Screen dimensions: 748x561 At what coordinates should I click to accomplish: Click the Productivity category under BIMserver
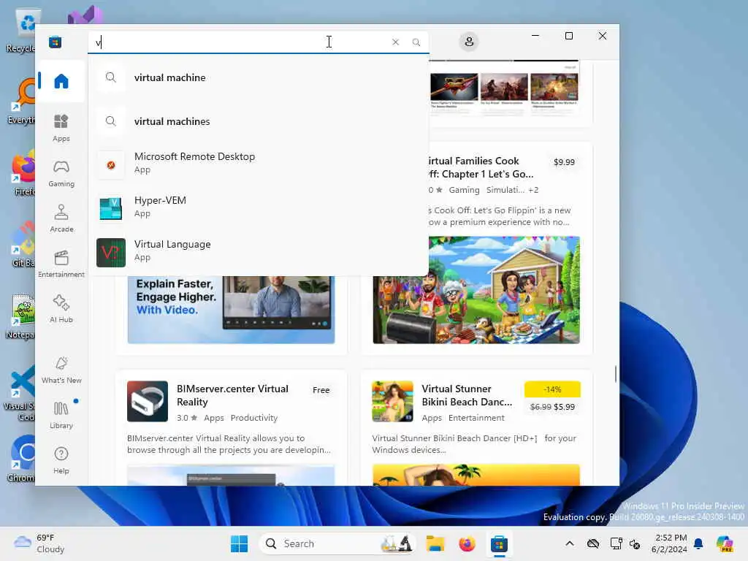tap(253, 417)
